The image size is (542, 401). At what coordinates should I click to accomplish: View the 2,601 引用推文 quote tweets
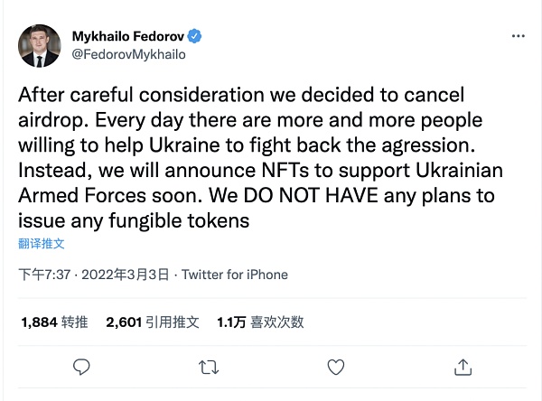point(152,321)
